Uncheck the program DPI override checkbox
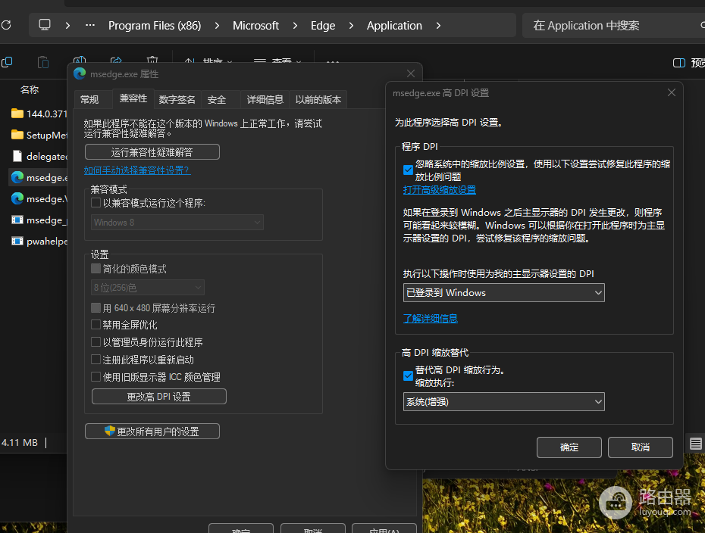 point(408,170)
